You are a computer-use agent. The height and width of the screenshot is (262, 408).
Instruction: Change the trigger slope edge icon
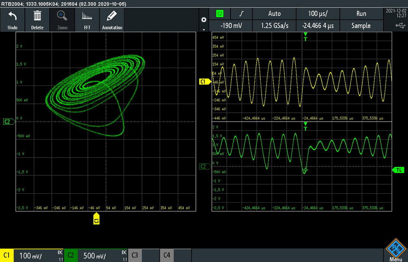pos(242,14)
